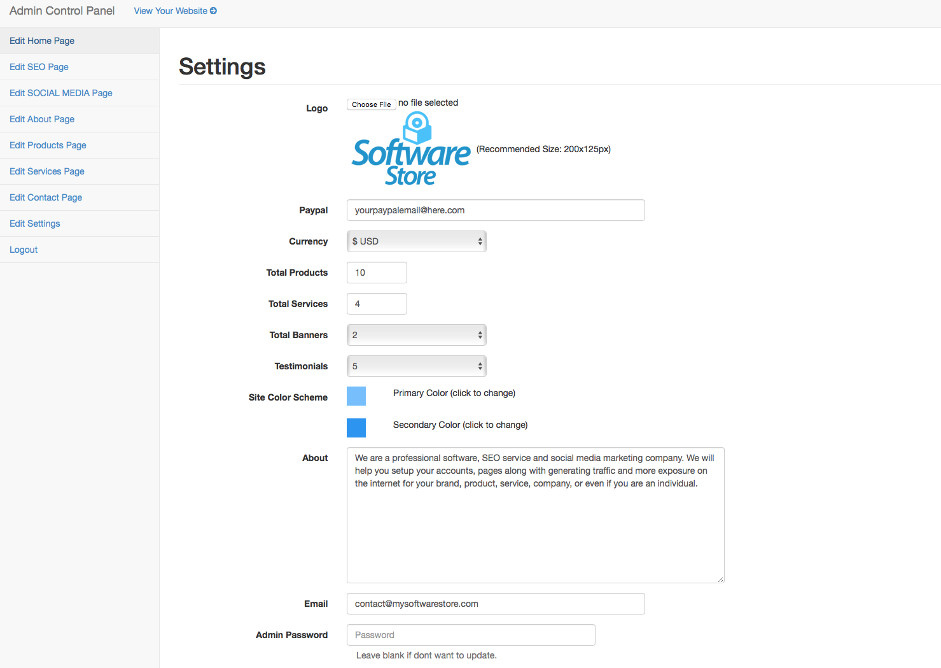Click the 'Leave blank if dont want to update.' hint
941x668 pixels.
pos(426,655)
